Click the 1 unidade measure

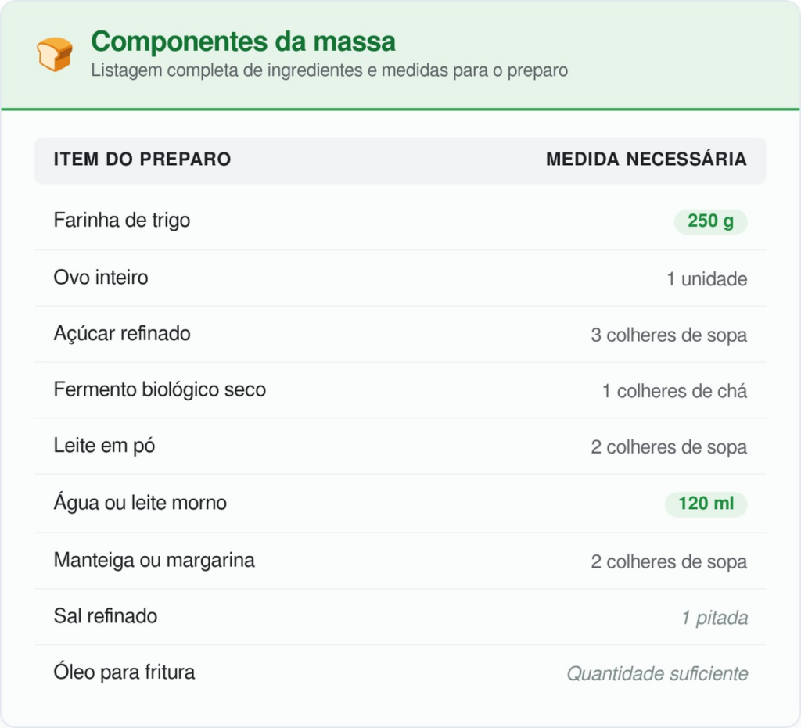pyautogui.click(x=707, y=279)
